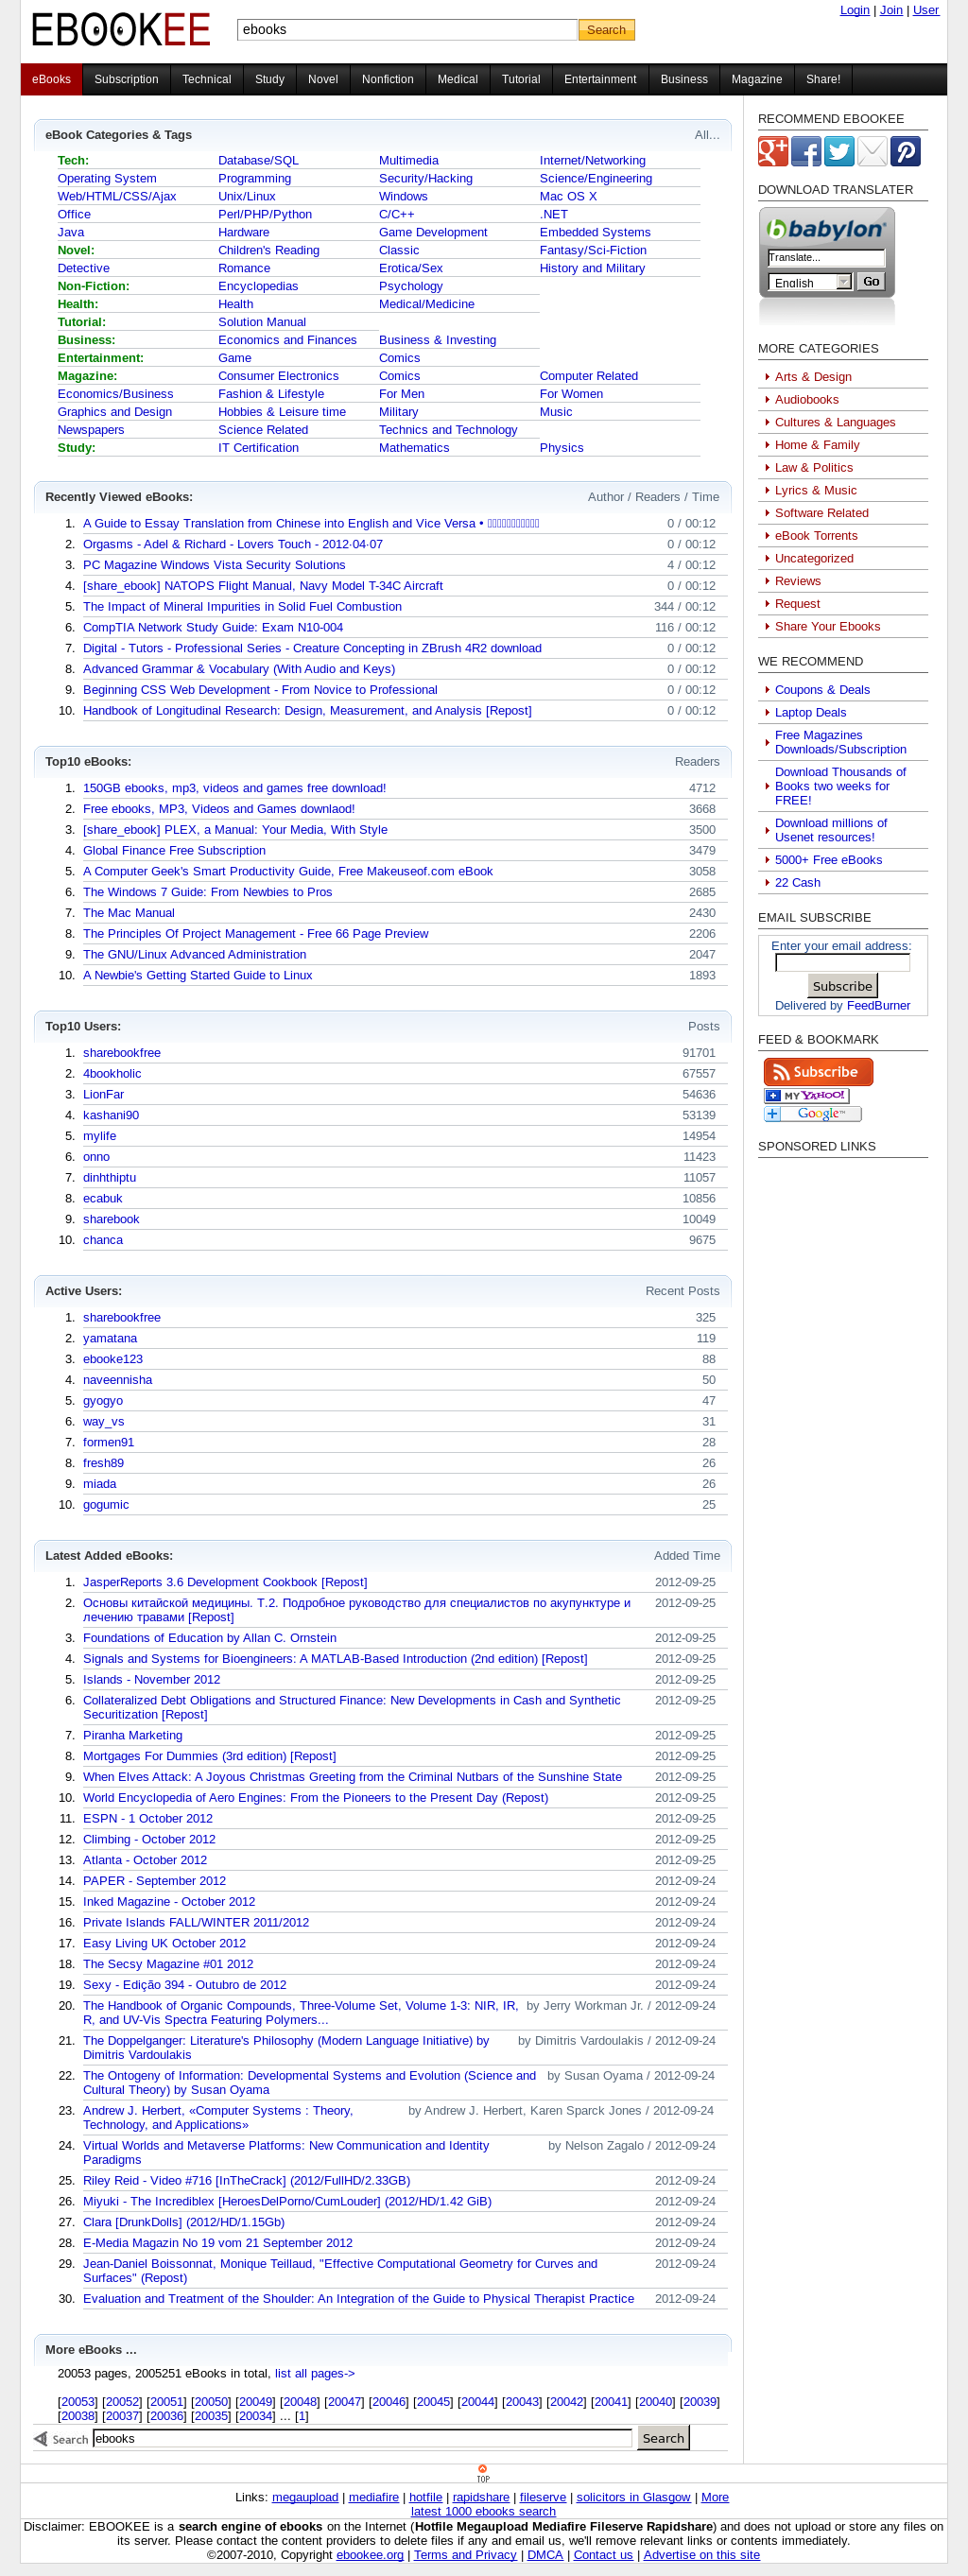Screen dimensions: 968x2576
Task: Go to page 20053
Action: 78,2402
